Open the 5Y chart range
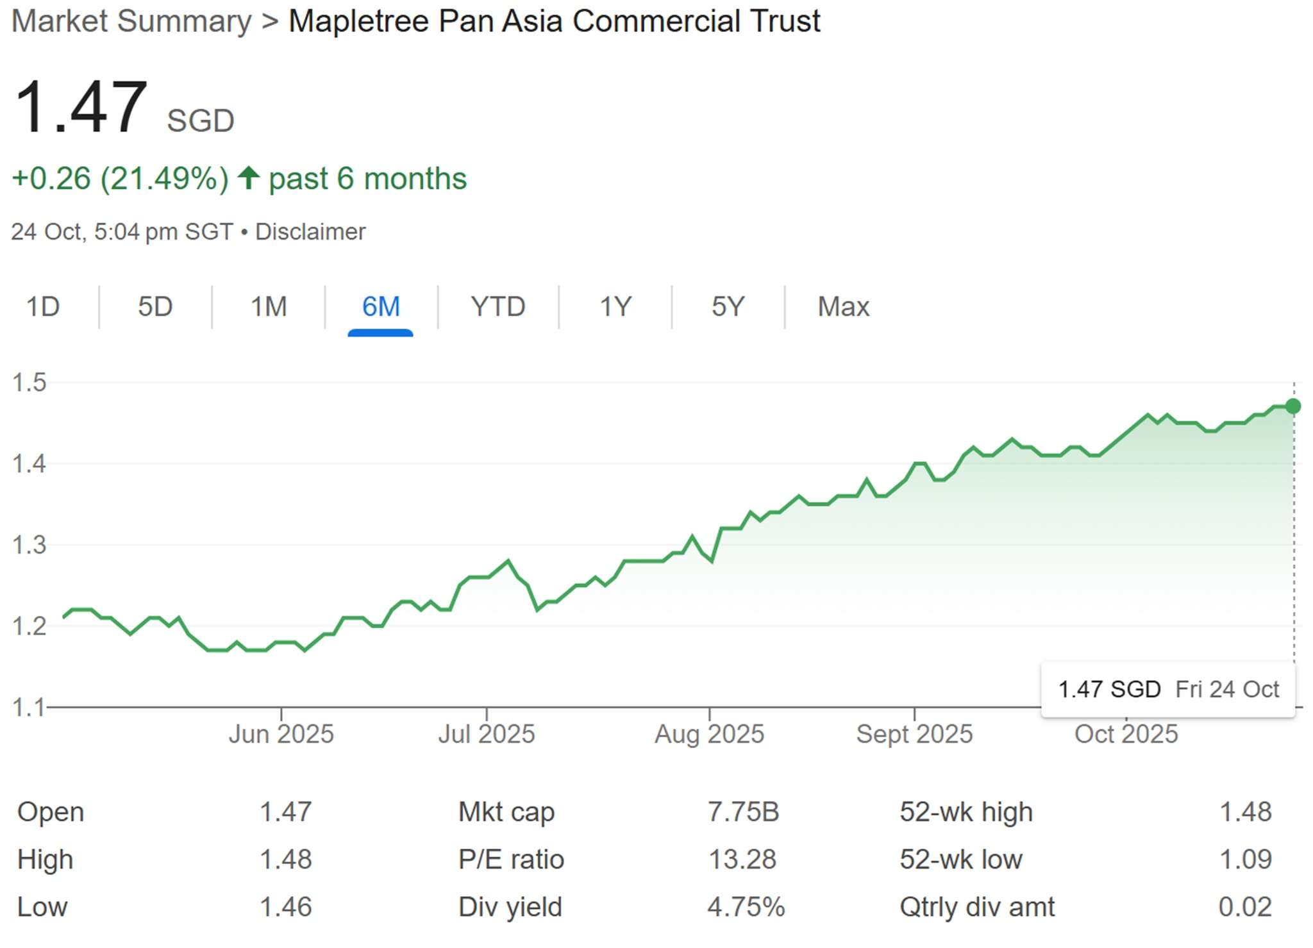Screen dimensions: 1313x948 [x=728, y=306]
